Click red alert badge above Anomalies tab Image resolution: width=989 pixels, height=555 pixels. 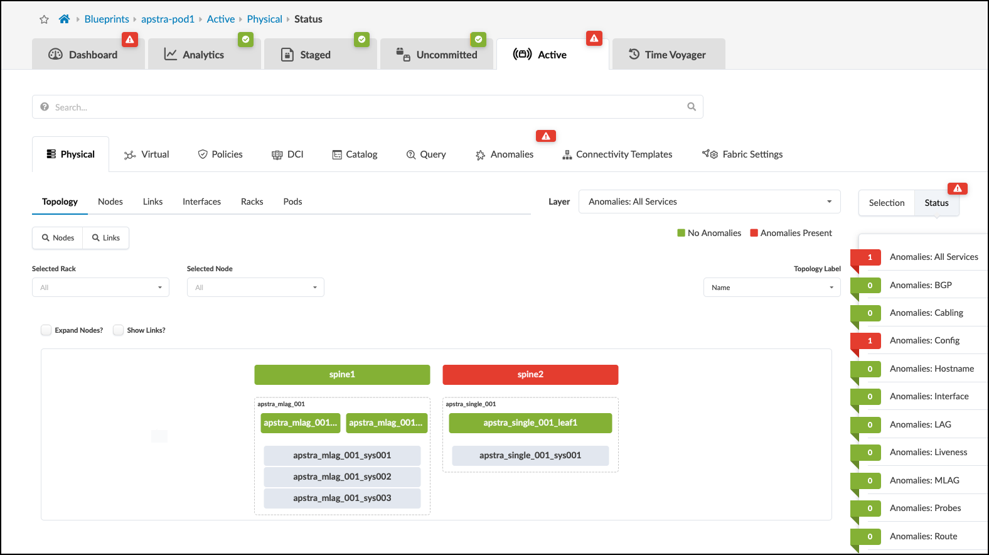[x=545, y=136]
